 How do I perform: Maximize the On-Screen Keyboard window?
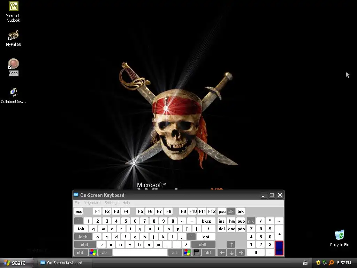click(271, 195)
